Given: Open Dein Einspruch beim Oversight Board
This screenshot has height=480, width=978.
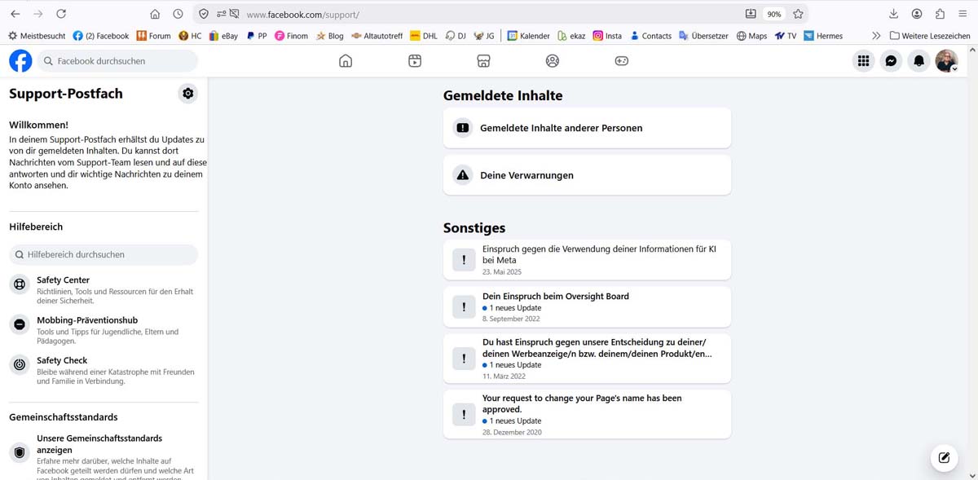Looking at the screenshot, I should [587, 306].
